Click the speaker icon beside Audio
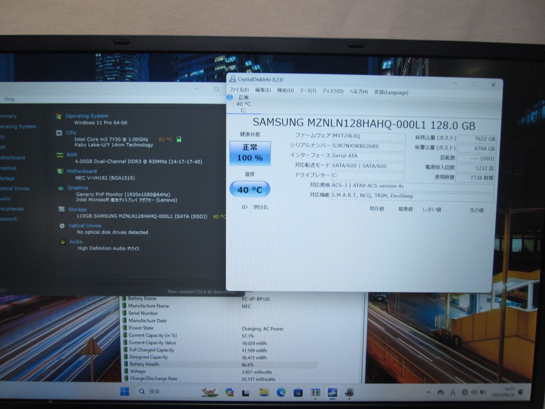 click(x=63, y=242)
